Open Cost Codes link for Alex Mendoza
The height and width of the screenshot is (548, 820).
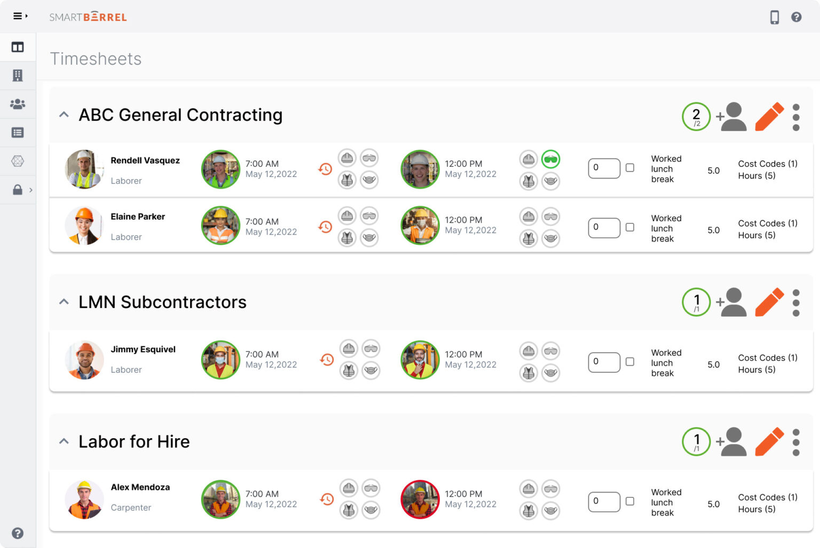(767, 497)
